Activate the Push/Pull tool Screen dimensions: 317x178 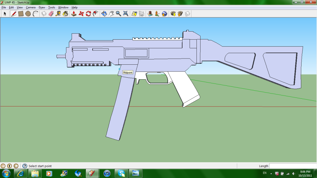74,14
